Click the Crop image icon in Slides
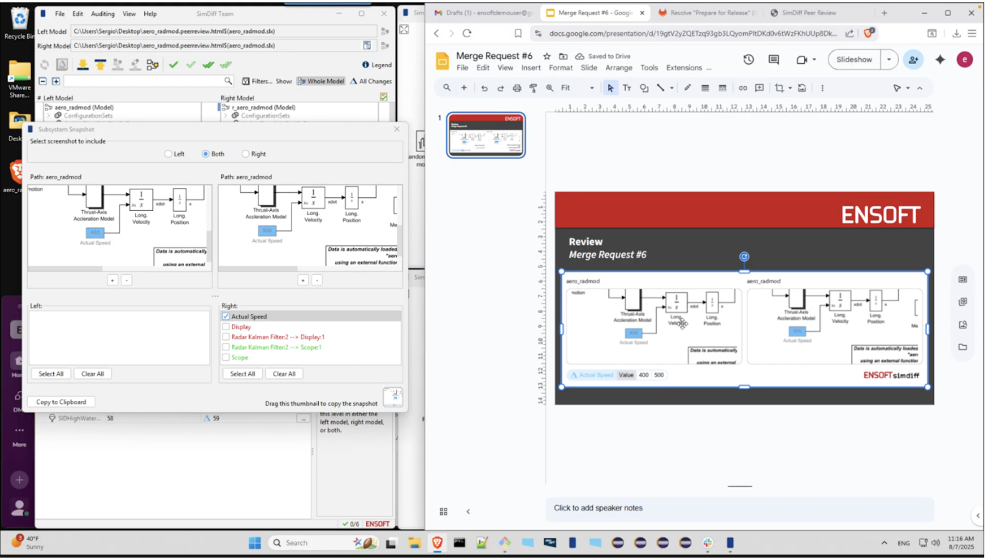This screenshot has height=558, width=985. pos(779,88)
